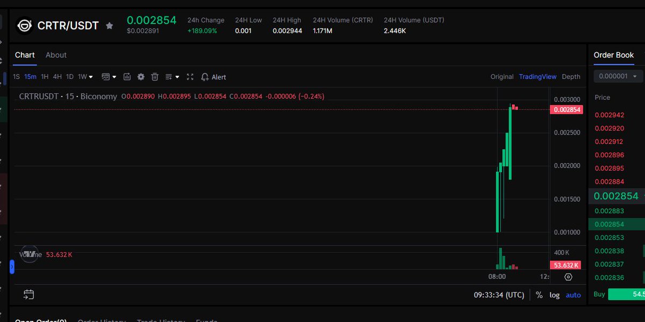Click ask price 0.002912
Screen dimensions: 645x322
tap(610, 142)
